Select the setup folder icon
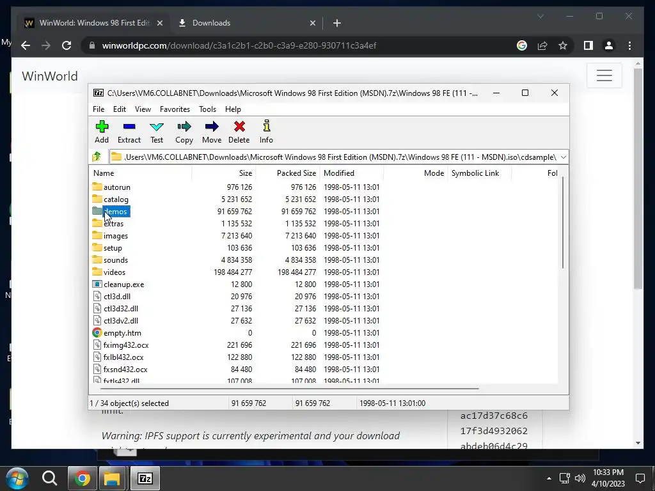This screenshot has height=491, width=655. [97, 247]
